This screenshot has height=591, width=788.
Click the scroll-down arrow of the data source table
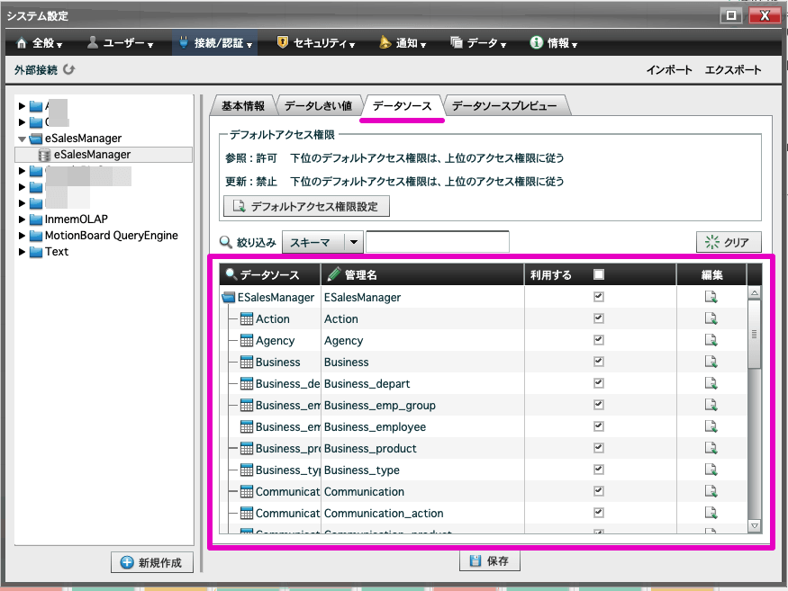coord(754,525)
